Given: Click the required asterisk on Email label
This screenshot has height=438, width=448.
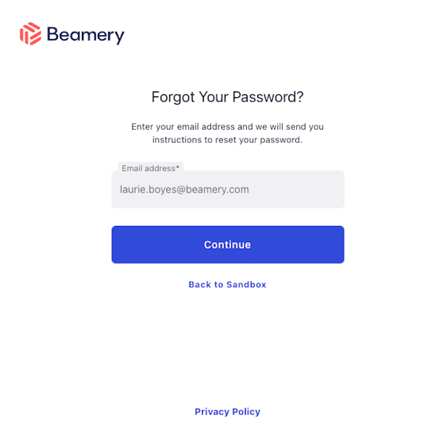Looking at the screenshot, I should tap(178, 168).
